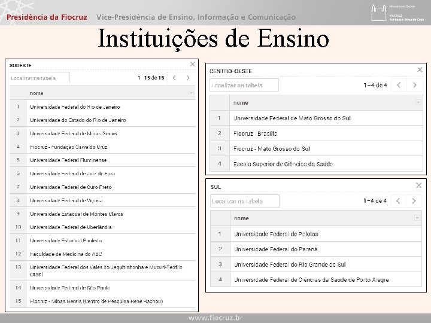431x323 pixels.
Task: Select Universidade Federal de São Paulo row
Action: [x=102, y=288]
